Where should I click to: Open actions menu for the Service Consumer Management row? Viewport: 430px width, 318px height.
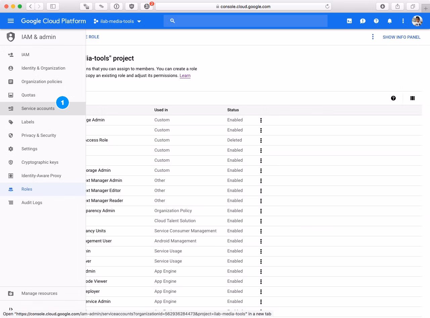click(261, 231)
